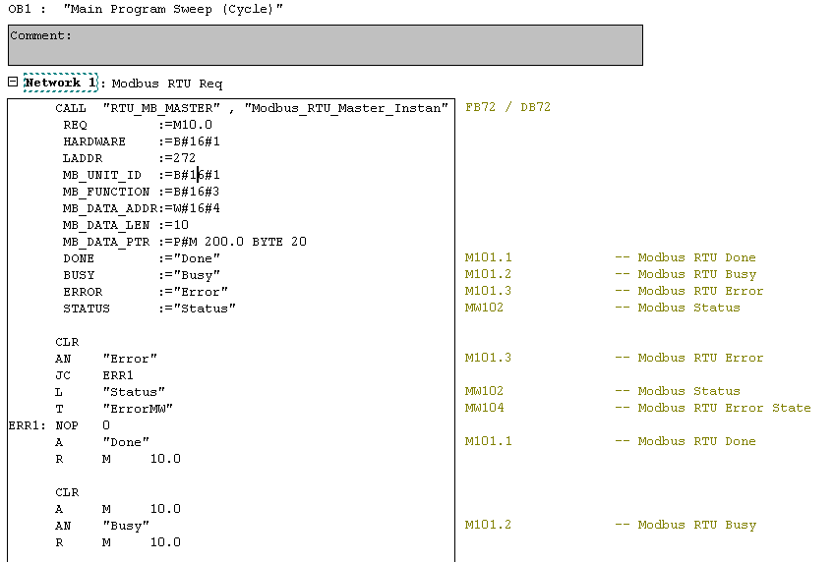Click the MB_DATA_LEN value 10
The width and height of the screenshot is (834, 562).
coord(178,225)
